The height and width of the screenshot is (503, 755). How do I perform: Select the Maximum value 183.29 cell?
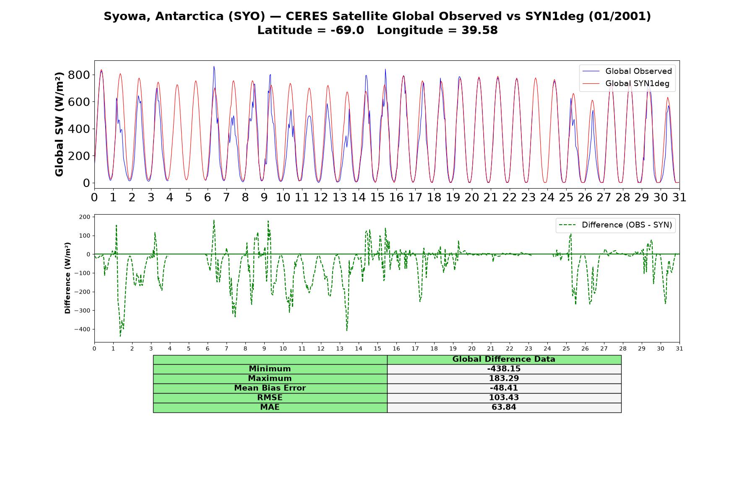[x=504, y=379]
